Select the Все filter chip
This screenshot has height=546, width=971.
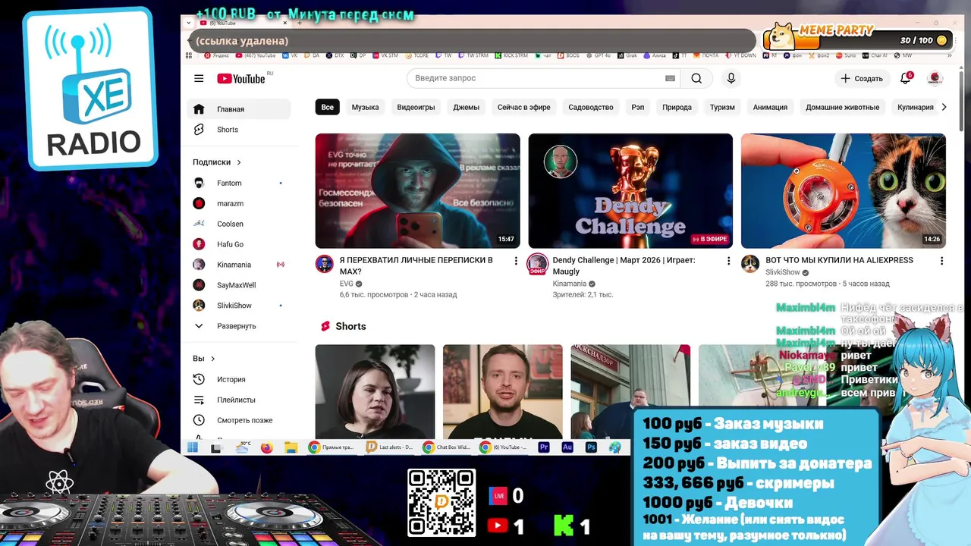327,107
